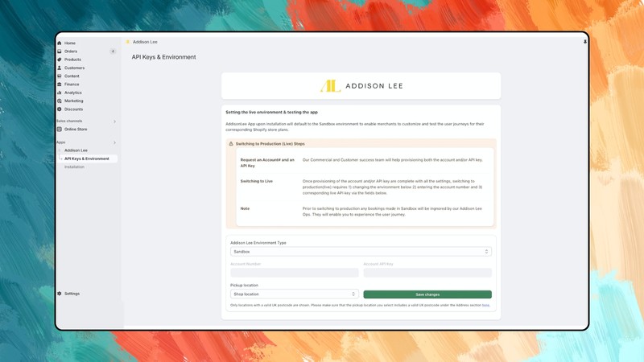Screen dimensions: 644x362
Task: Click the 'Pickup location' label
Action: click(244, 286)
